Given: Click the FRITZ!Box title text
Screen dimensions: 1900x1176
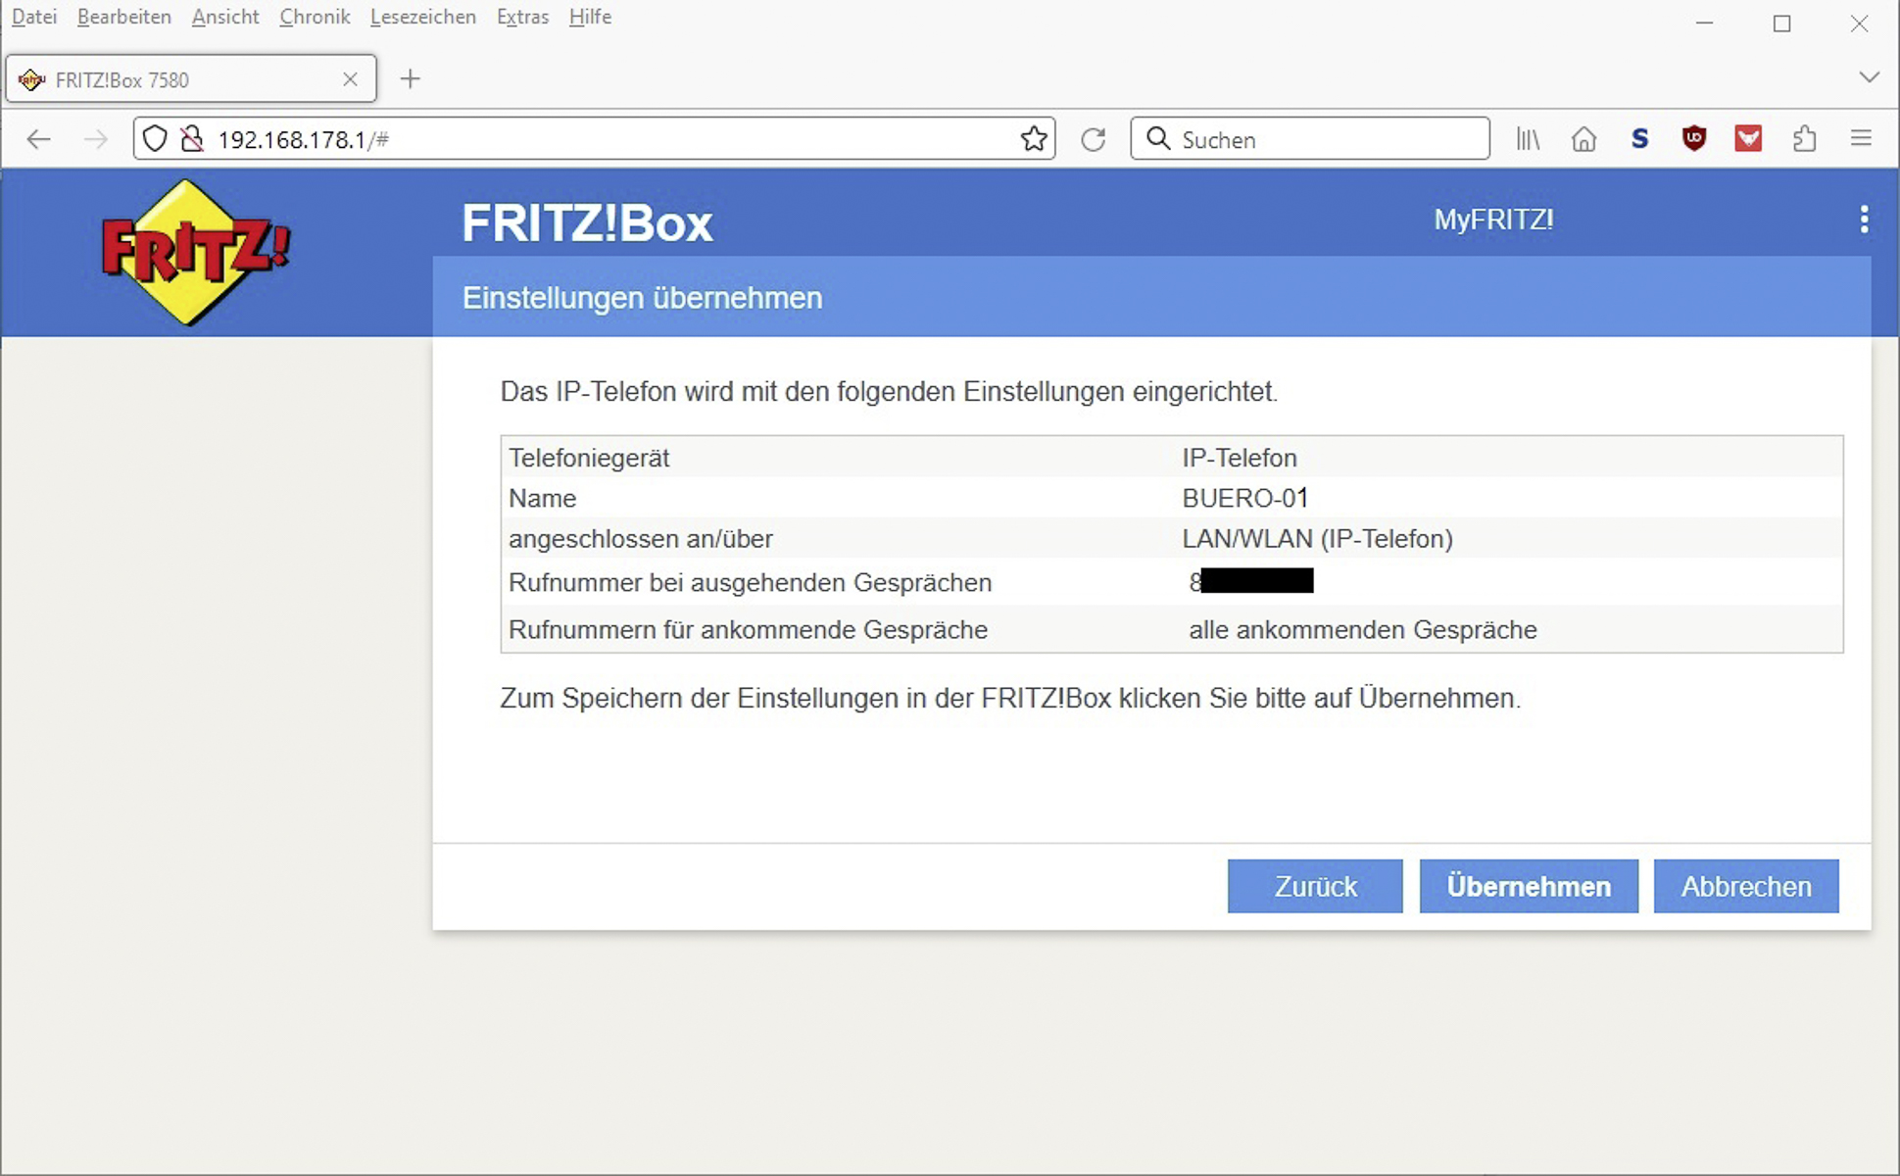Looking at the screenshot, I should pyautogui.click(x=587, y=223).
